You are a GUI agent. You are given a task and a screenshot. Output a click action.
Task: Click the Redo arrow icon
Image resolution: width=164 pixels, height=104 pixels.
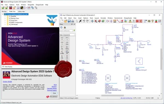coord(87,21)
